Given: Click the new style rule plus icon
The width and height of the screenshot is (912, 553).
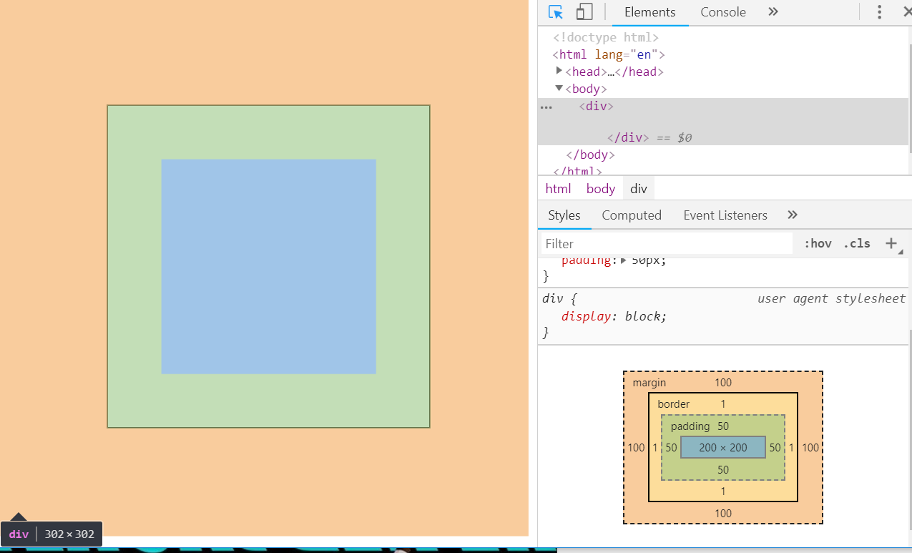Looking at the screenshot, I should [x=891, y=243].
